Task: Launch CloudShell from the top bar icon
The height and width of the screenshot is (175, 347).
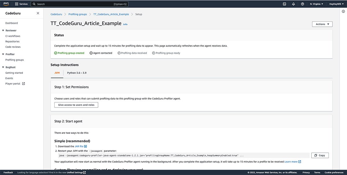Action: [284, 4]
